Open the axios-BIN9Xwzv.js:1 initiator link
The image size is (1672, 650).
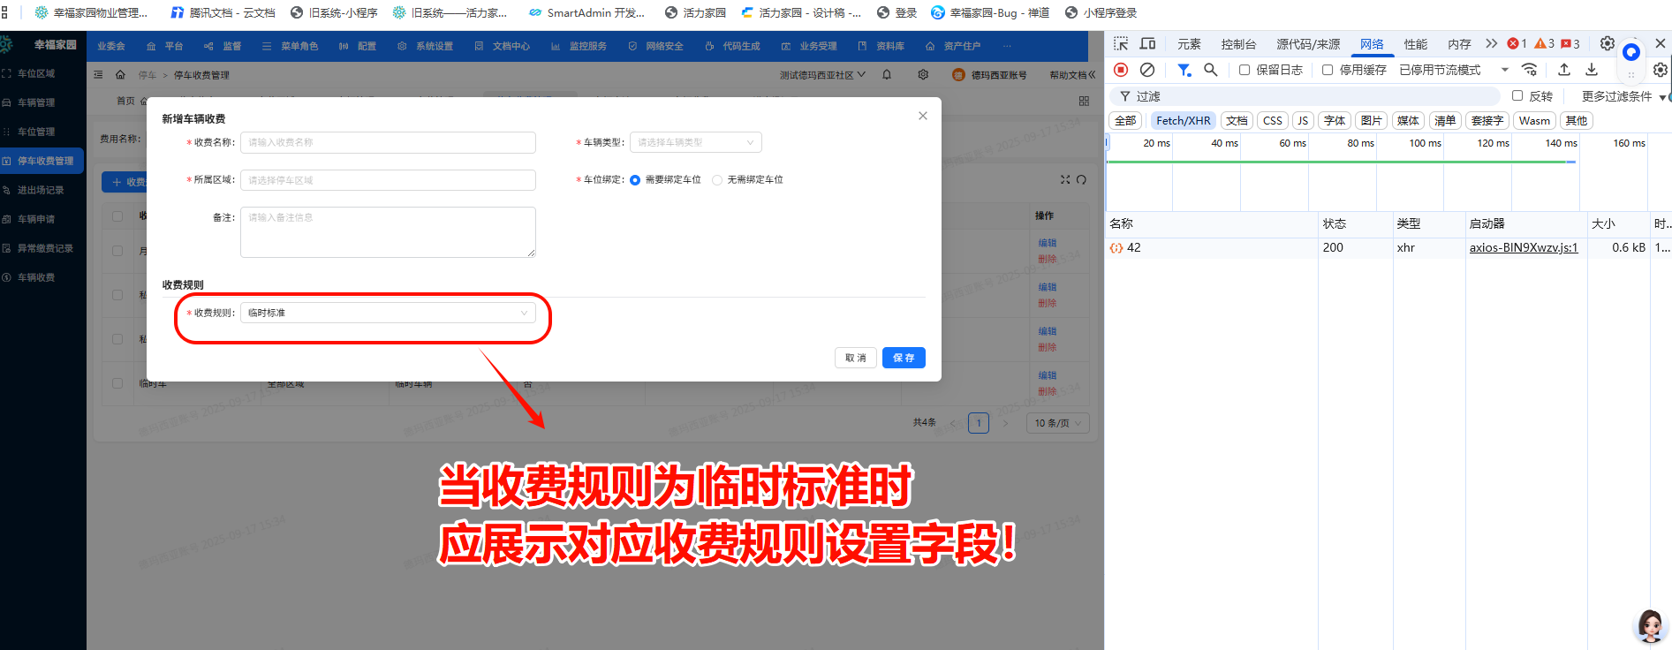[x=1524, y=248]
